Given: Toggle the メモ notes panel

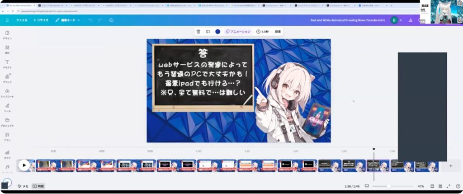Looking at the screenshot, I should tap(23, 186).
